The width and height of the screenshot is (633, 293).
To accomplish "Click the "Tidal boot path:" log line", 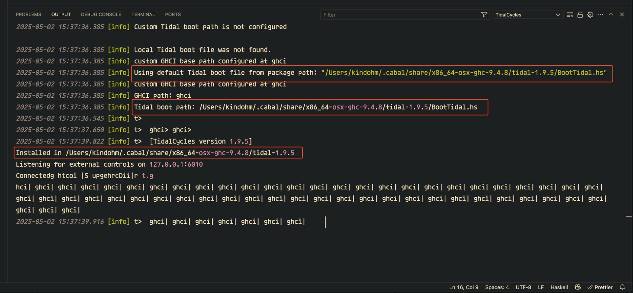I will coord(306,107).
